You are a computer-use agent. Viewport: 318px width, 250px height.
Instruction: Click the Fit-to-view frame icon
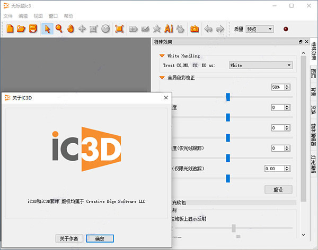click(x=119, y=29)
